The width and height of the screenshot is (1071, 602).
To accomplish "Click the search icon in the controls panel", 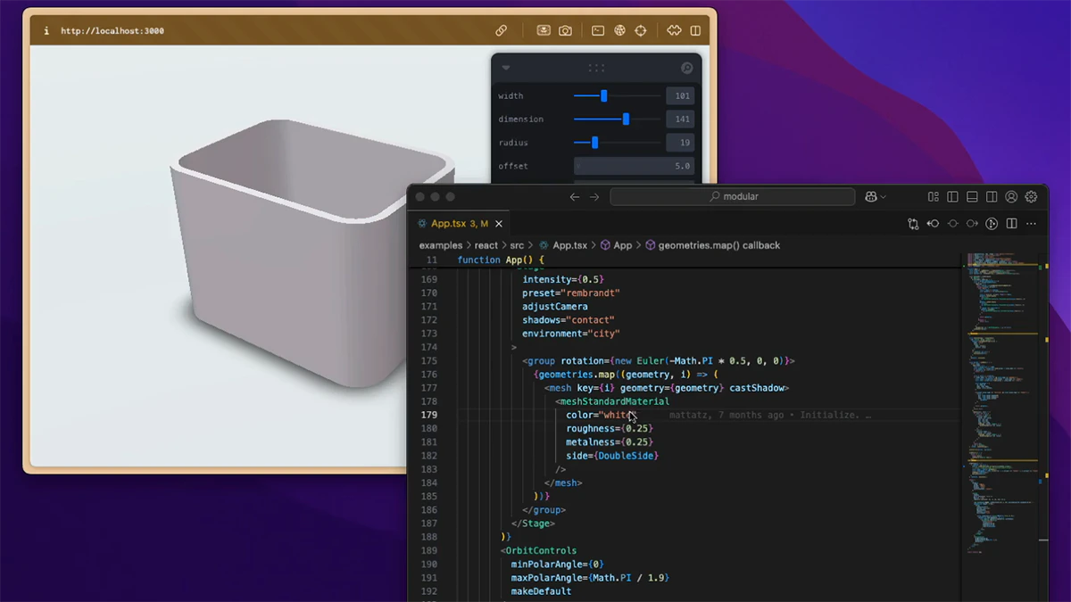I will click(686, 68).
